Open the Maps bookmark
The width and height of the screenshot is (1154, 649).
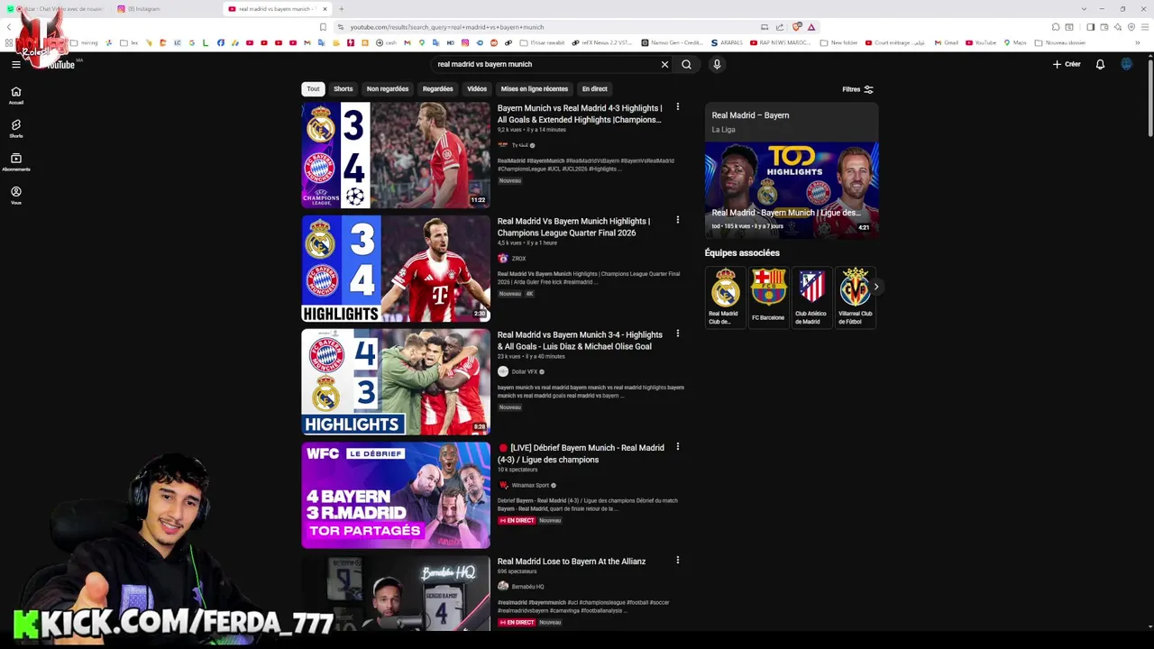[1014, 42]
